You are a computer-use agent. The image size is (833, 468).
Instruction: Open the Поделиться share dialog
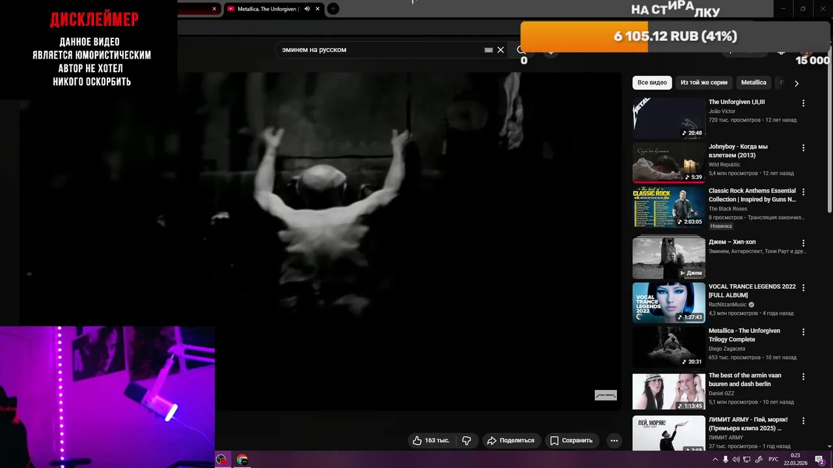512,441
